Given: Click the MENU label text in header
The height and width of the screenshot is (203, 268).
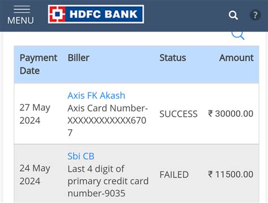Looking at the screenshot, I should tap(20, 20).
